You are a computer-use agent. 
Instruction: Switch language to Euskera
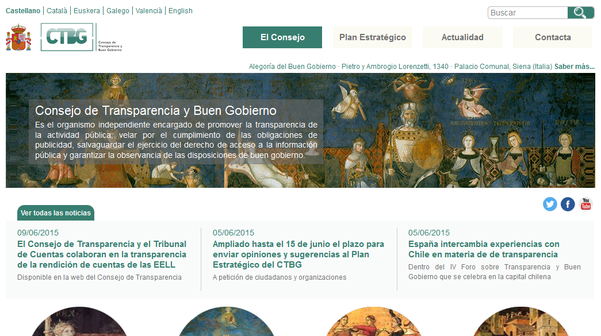tap(87, 11)
